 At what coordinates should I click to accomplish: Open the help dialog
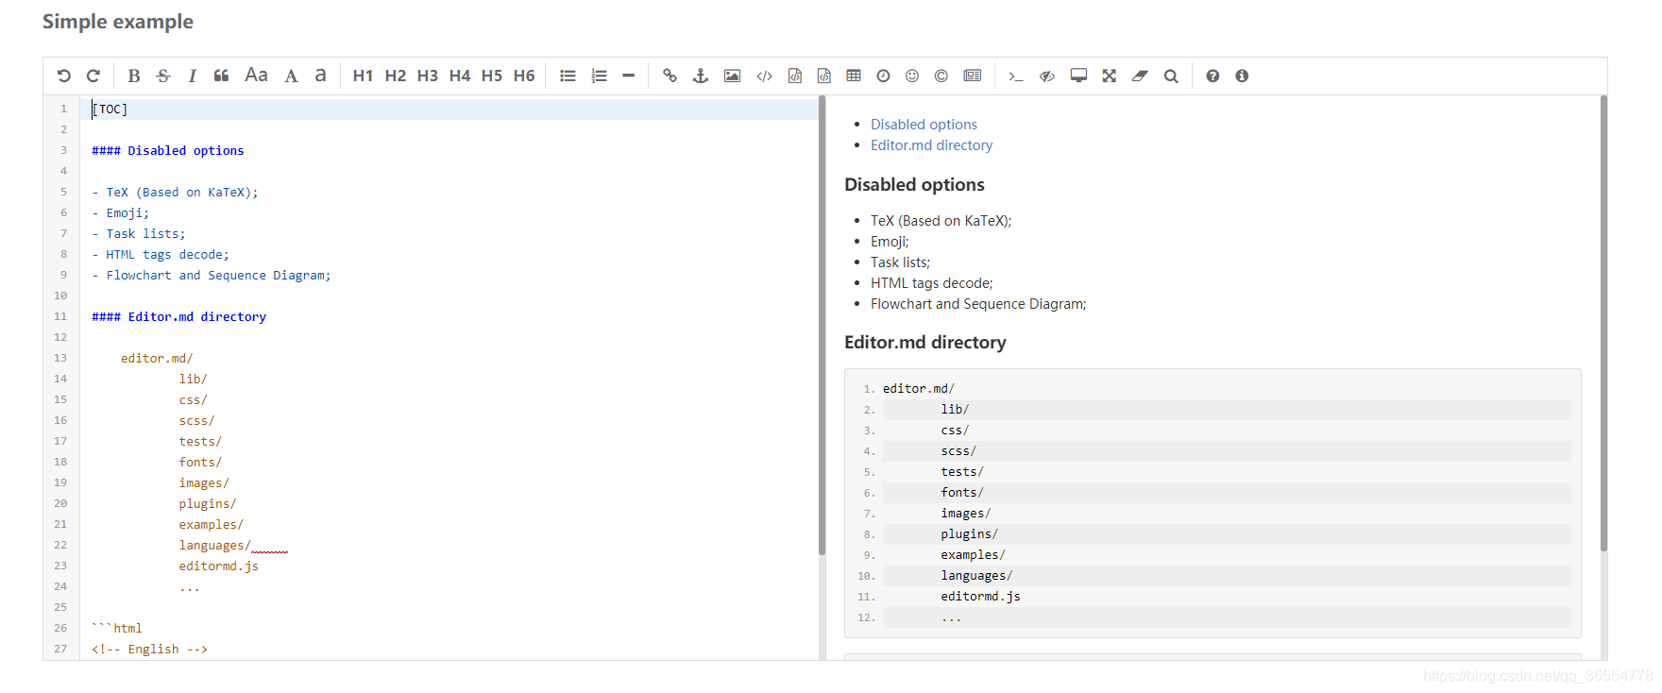tap(1213, 76)
